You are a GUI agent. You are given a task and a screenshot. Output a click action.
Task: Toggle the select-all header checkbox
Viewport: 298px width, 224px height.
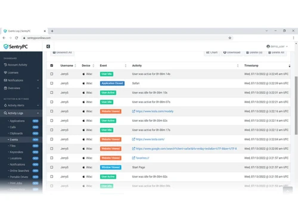52,66
